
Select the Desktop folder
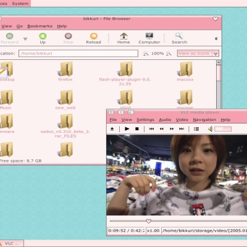[x=7, y=72]
